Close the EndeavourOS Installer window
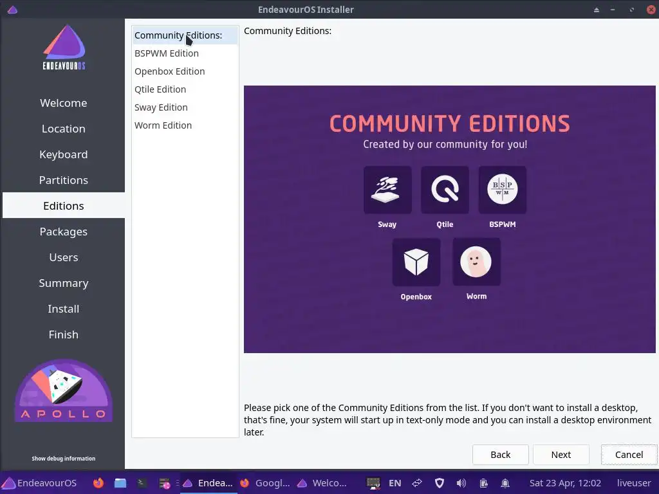The image size is (659, 494). click(x=651, y=10)
